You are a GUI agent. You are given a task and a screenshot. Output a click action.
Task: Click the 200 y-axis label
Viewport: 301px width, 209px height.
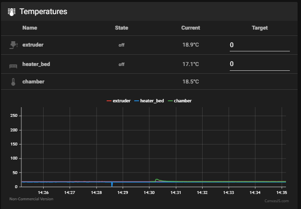tap(14, 130)
